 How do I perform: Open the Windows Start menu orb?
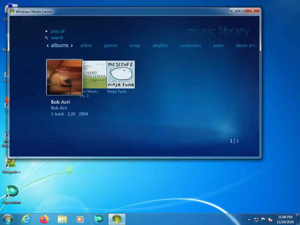(x=8, y=219)
